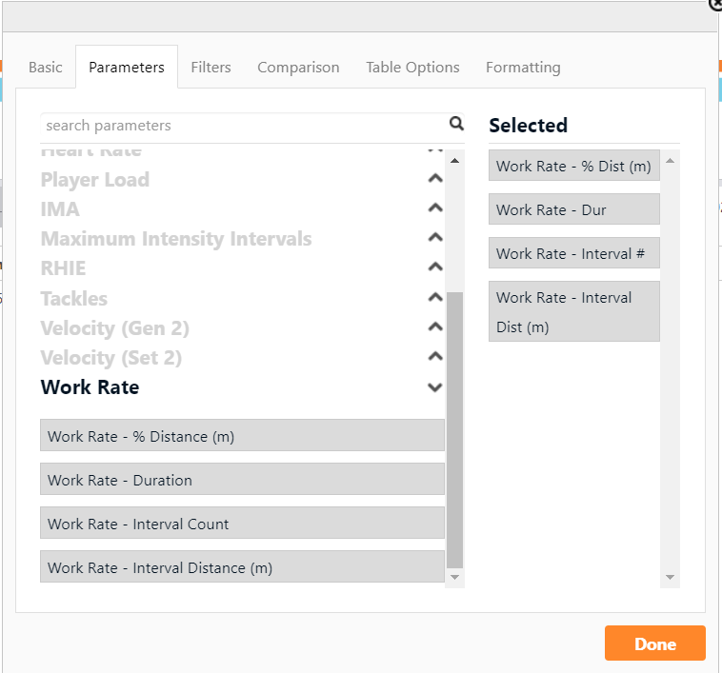Remove selected Work Rate - Dur
Image resolution: width=722 pixels, height=673 pixels.
[574, 208]
